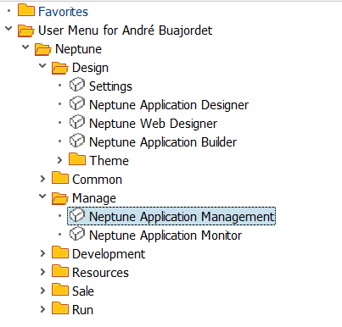Select the Resources folder label

coord(100,273)
